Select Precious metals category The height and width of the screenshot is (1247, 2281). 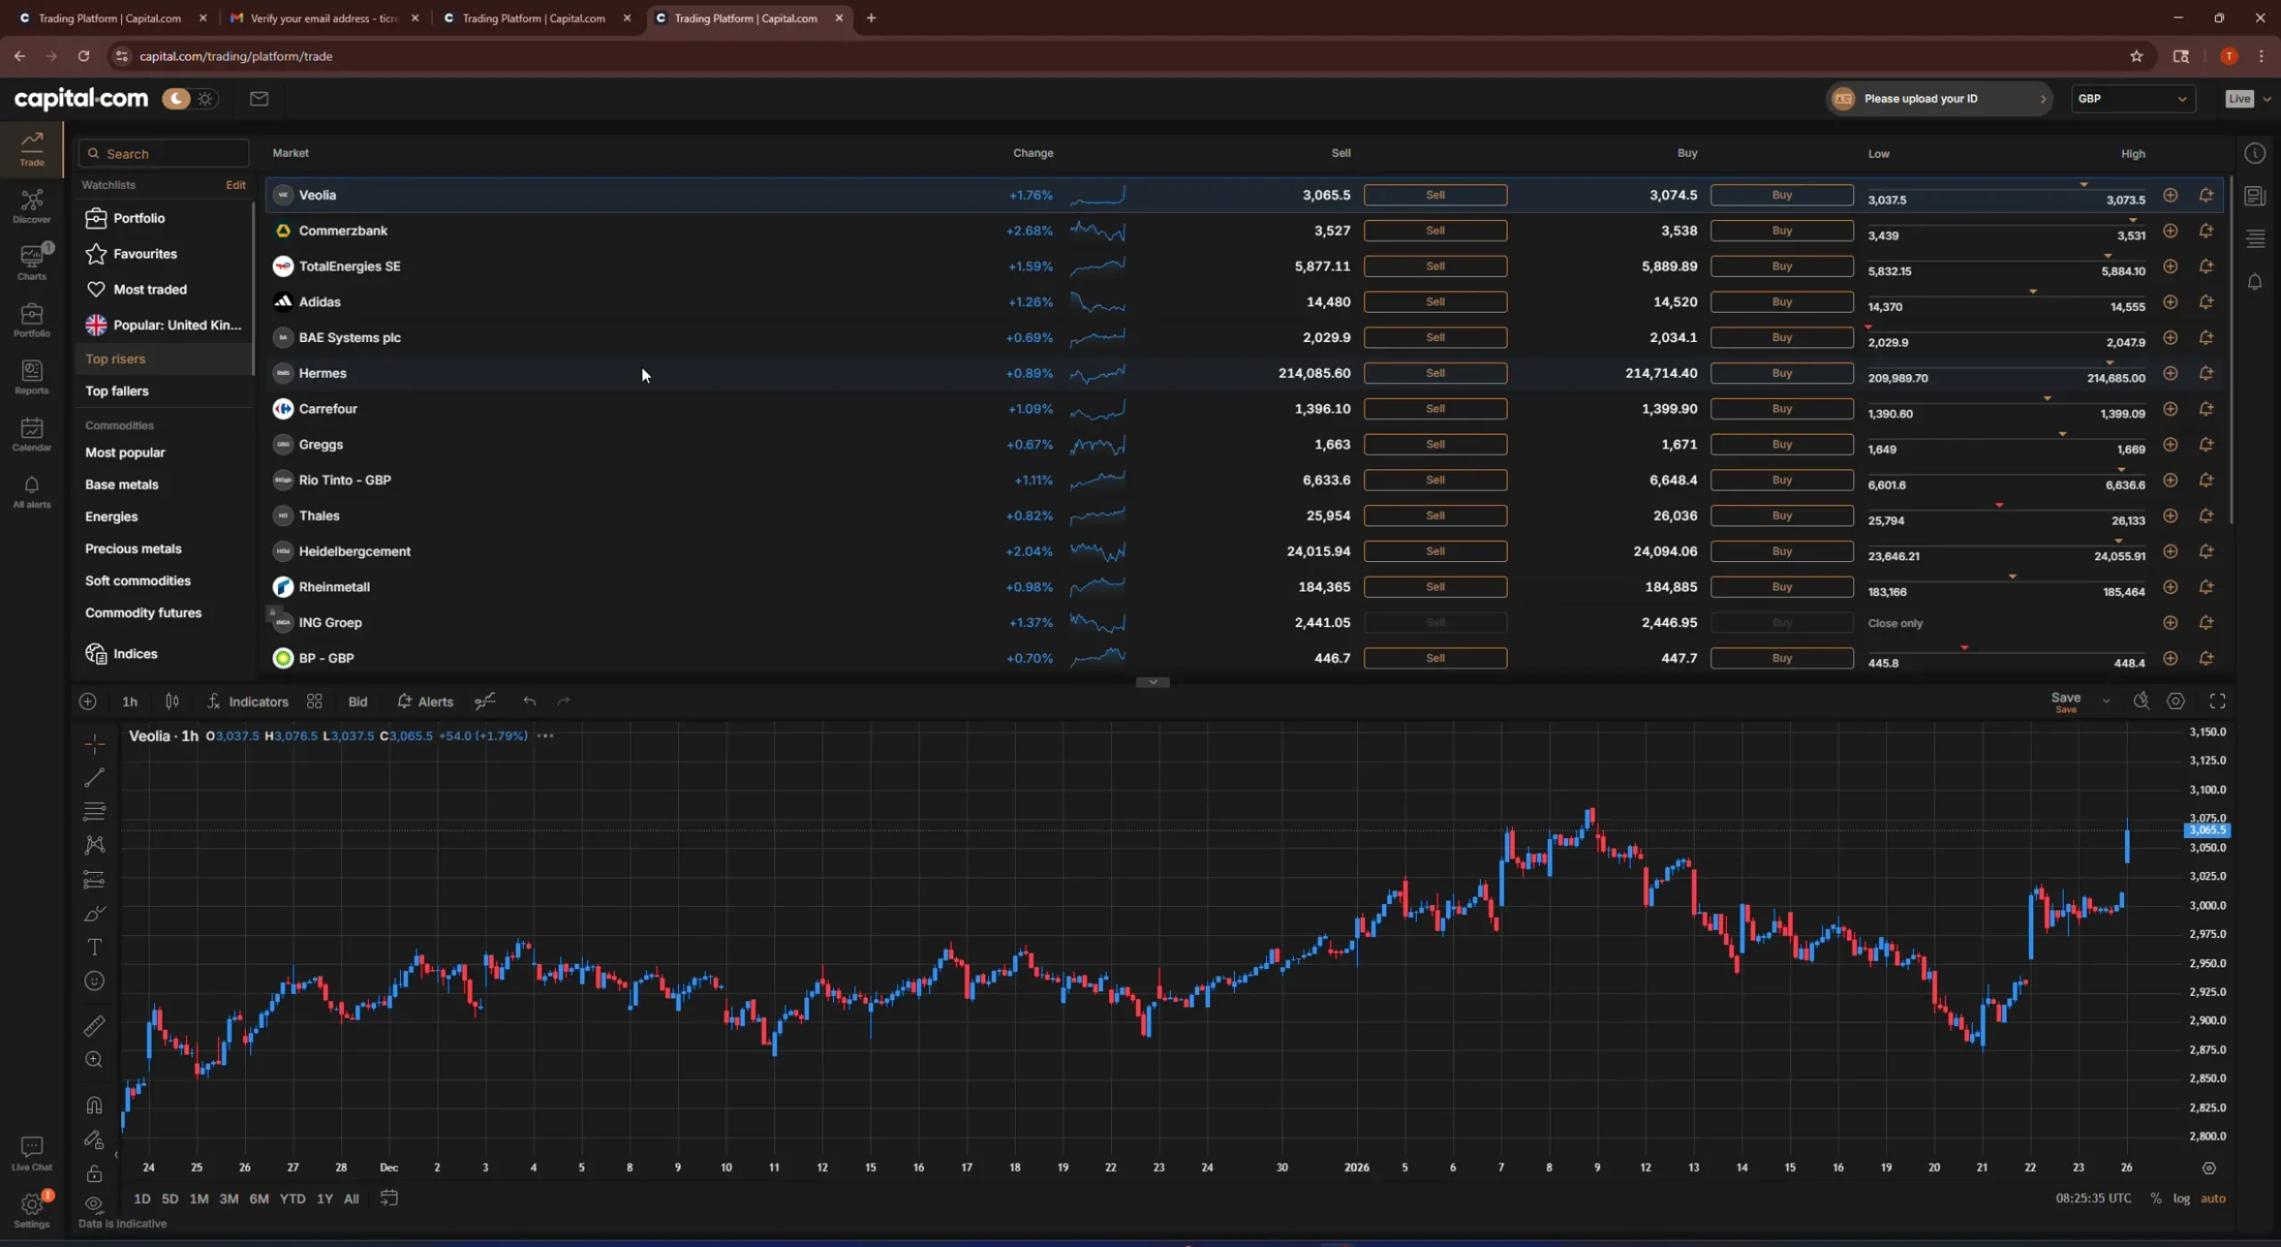point(133,549)
